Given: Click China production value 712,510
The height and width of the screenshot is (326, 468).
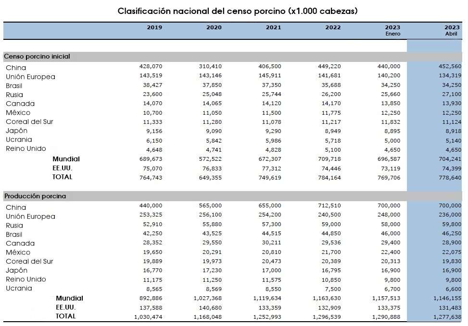Looking at the screenshot, I should (x=329, y=205).
